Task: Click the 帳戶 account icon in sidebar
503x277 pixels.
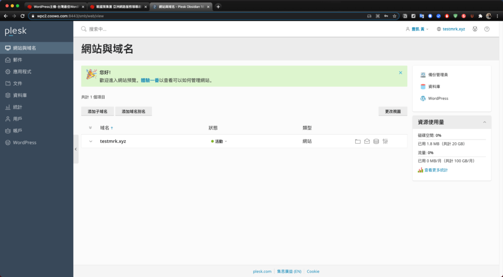Action: 8,131
